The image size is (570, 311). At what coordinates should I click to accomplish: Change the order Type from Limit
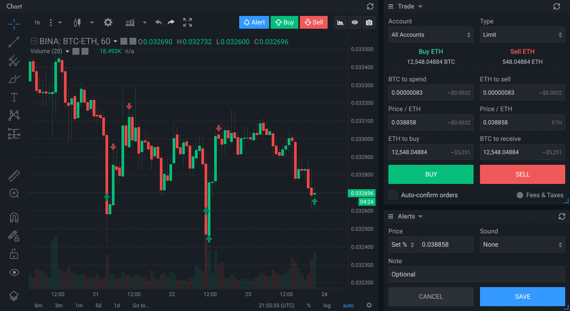tap(523, 34)
